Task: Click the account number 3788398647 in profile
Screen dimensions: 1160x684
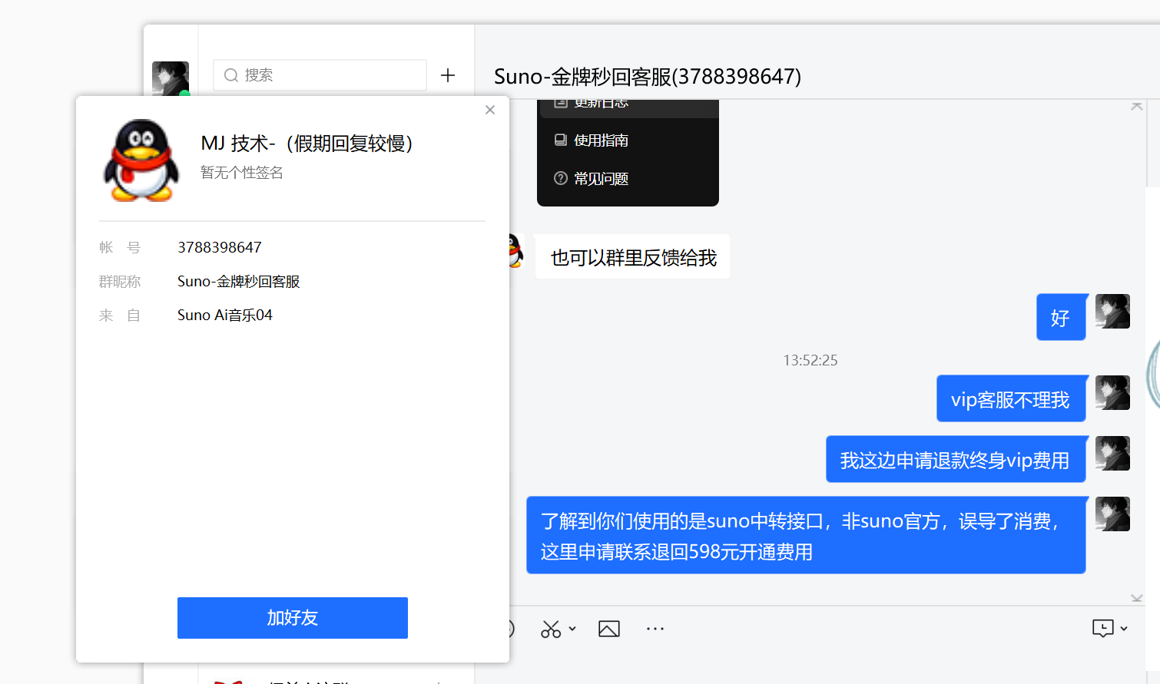Action: coord(220,247)
